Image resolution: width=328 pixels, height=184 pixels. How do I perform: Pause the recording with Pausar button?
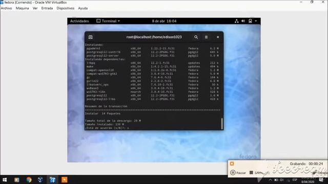coord(238,173)
